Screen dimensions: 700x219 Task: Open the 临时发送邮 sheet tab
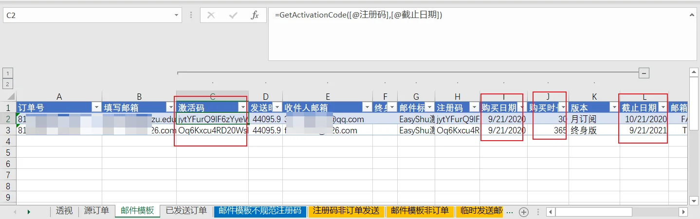click(x=481, y=211)
